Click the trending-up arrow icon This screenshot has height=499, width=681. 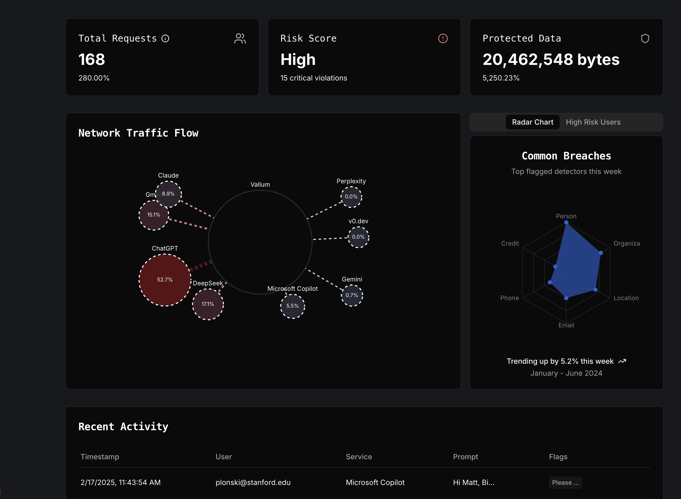[x=622, y=361]
